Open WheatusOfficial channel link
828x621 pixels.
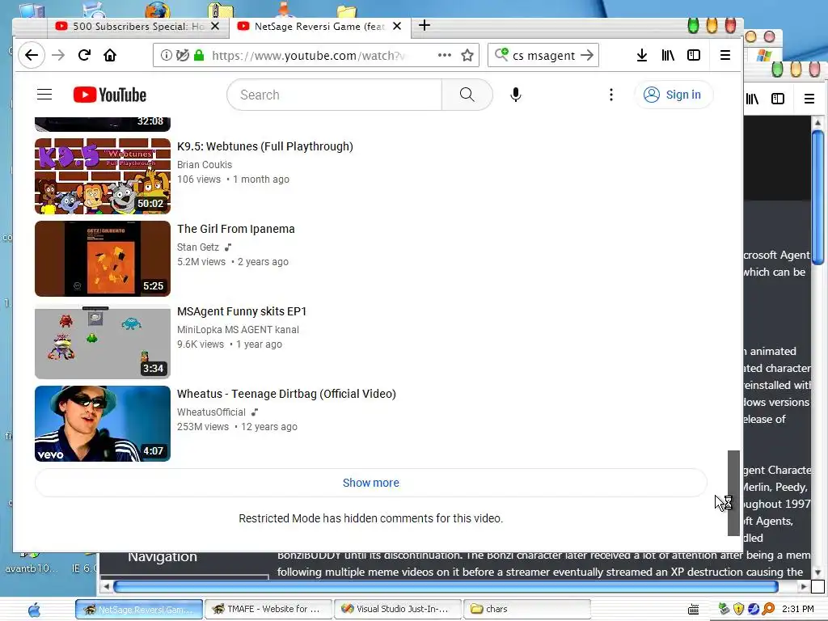tap(211, 412)
